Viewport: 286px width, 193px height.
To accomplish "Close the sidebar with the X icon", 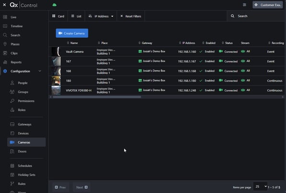I will click(x=4, y=5).
